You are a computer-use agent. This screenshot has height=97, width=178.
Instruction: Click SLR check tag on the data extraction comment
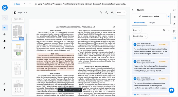click(x=163, y=79)
